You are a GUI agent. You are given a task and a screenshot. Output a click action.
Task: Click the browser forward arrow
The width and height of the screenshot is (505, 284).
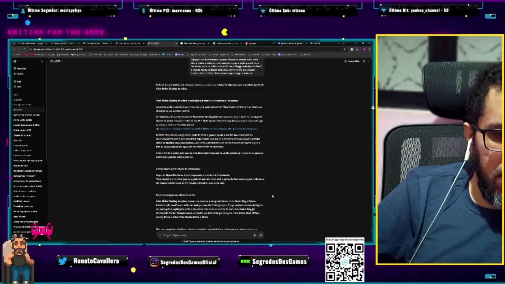coord(19,49)
